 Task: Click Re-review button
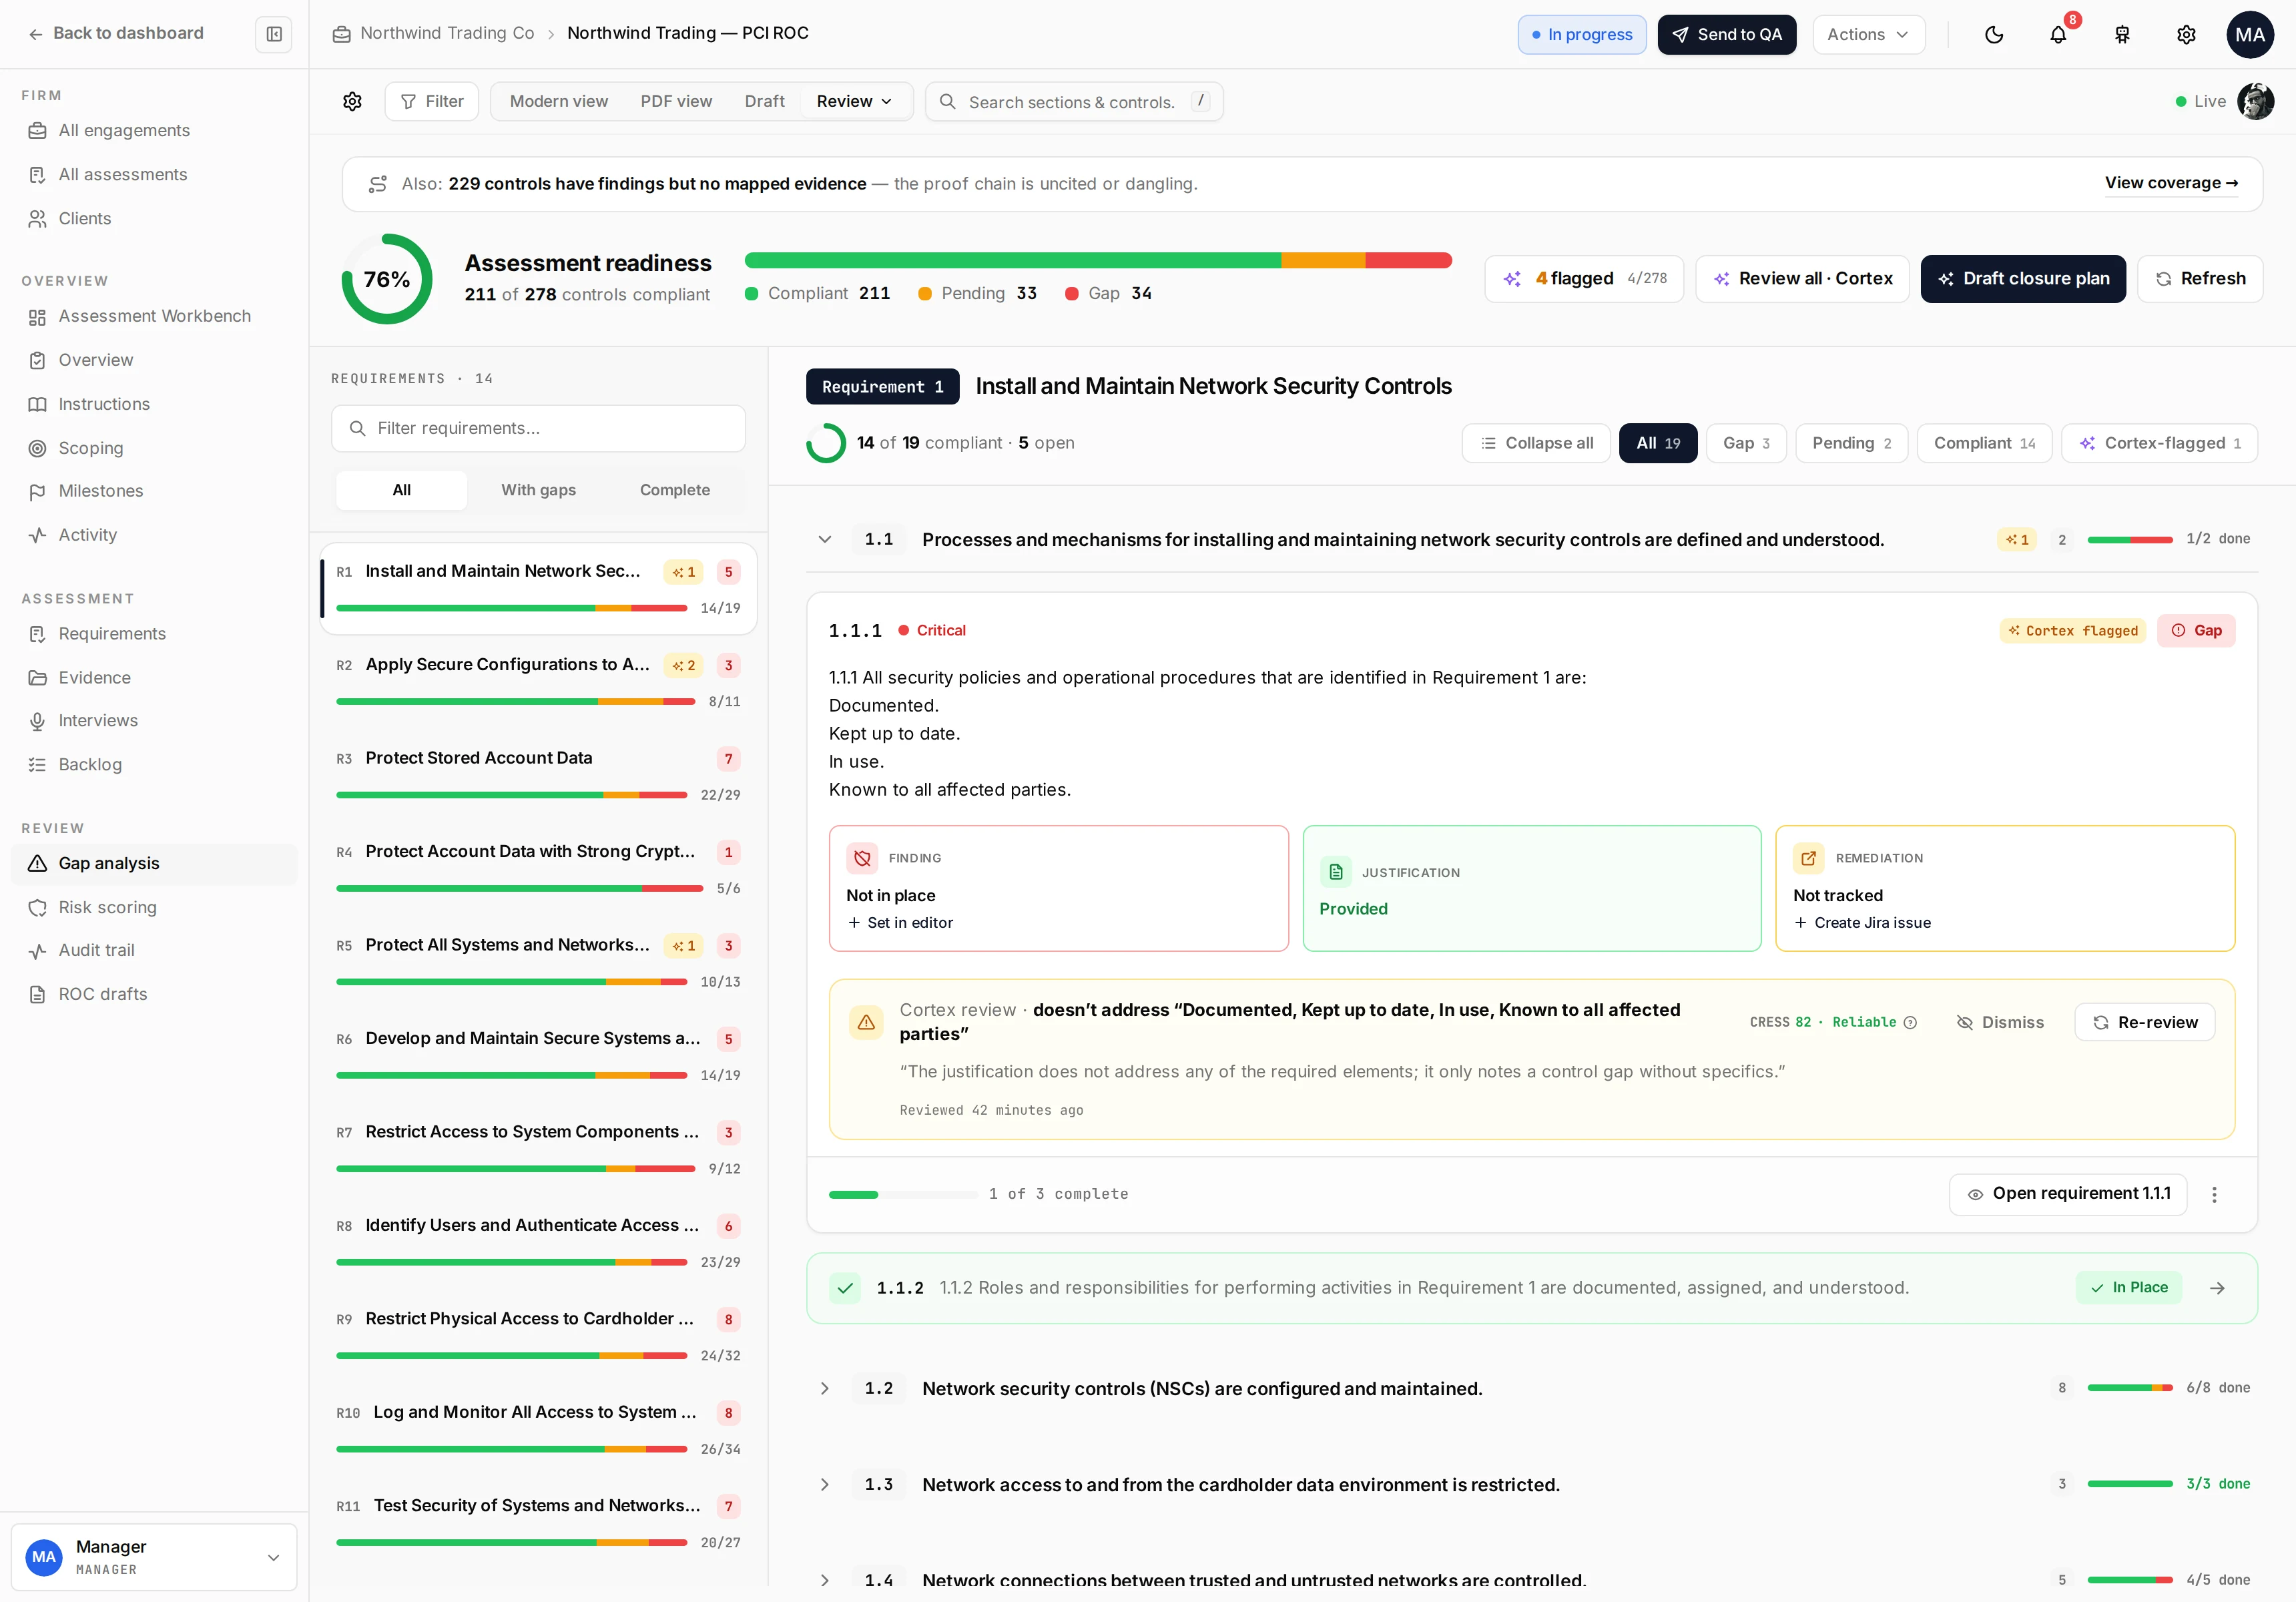coord(2144,1022)
